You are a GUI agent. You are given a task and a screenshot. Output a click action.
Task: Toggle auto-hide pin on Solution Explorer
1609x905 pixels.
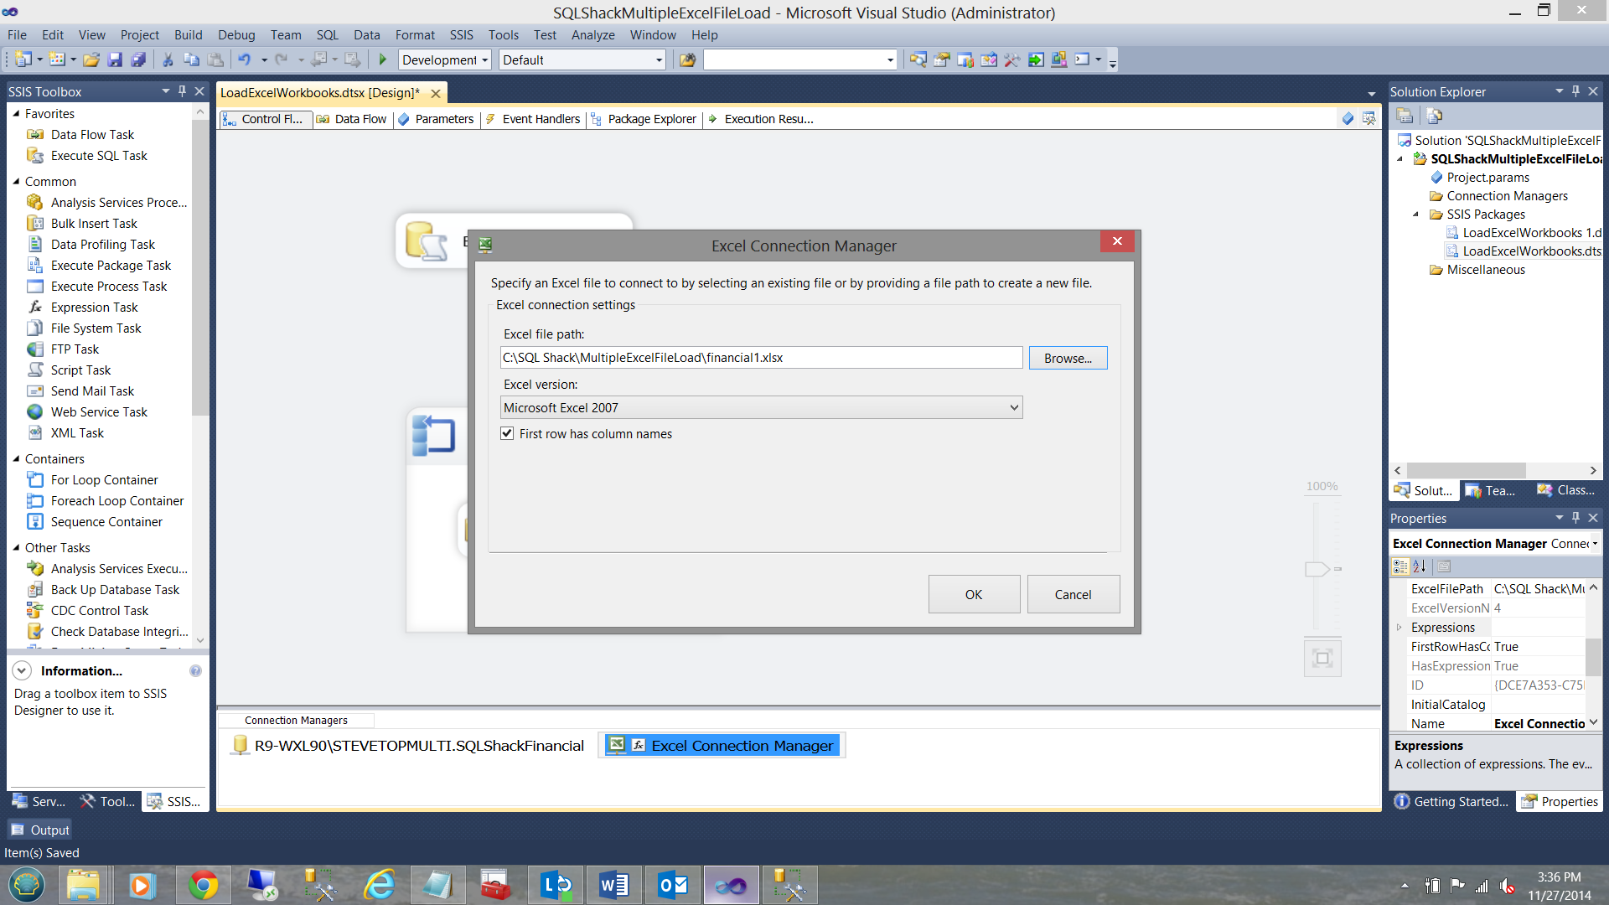click(1575, 91)
